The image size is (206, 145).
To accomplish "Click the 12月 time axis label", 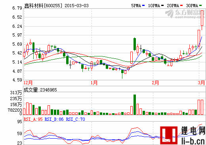I will click(x=28, y=83).
